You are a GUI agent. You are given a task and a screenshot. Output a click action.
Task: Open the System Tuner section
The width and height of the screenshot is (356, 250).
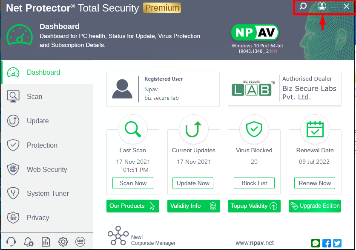(48, 194)
